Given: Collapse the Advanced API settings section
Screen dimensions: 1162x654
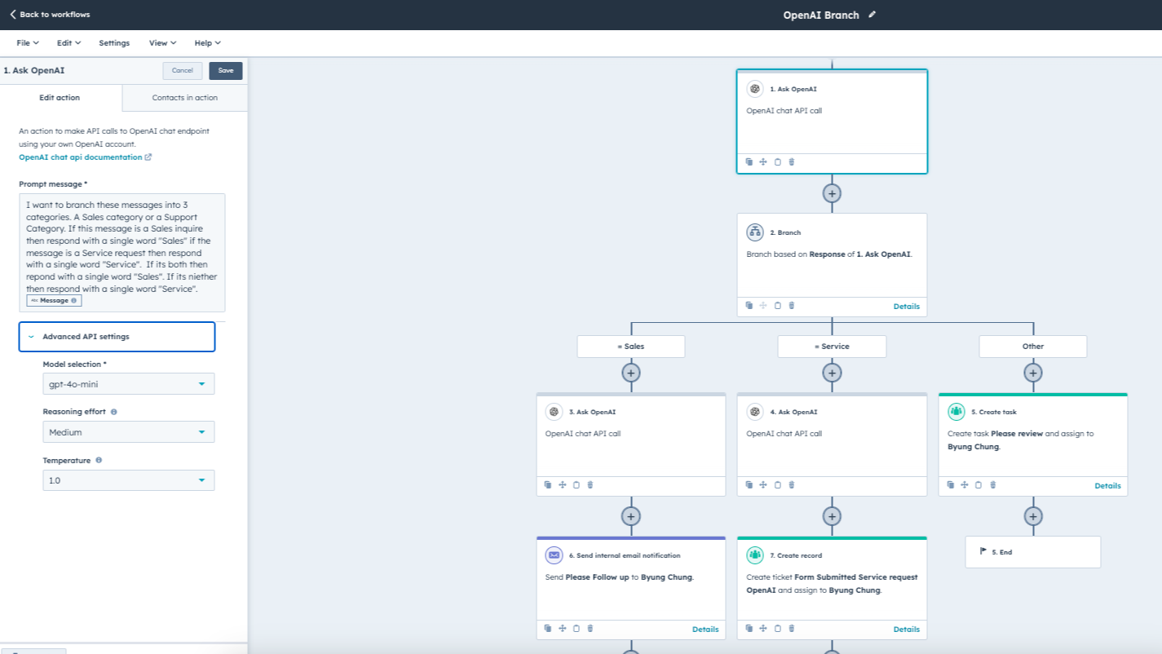Looking at the screenshot, I should coord(117,337).
